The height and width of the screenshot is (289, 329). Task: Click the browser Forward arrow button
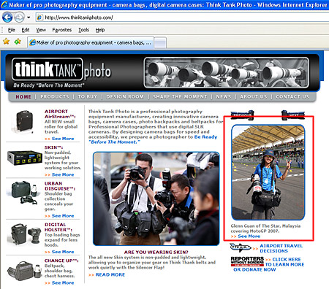pos(19,18)
